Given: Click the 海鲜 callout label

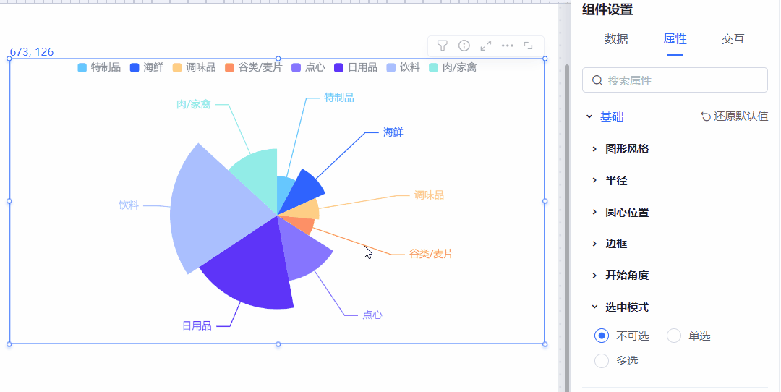Looking at the screenshot, I should (393, 132).
